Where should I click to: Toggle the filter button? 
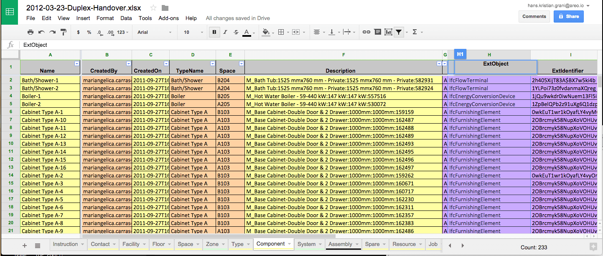click(399, 32)
